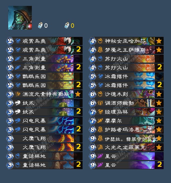
Task: Click the mana cost gem of 护路者玛洛恩
Action: click(x=93, y=130)
